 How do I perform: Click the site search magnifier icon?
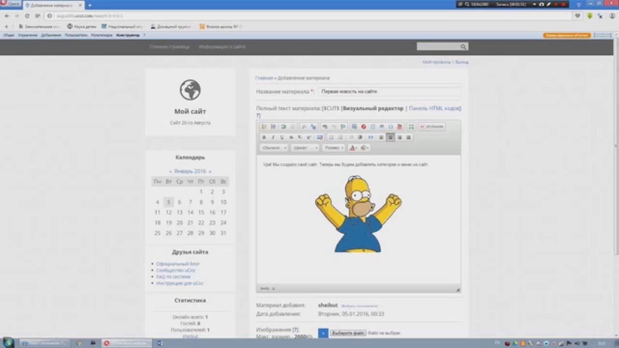pyautogui.click(x=463, y=47)
